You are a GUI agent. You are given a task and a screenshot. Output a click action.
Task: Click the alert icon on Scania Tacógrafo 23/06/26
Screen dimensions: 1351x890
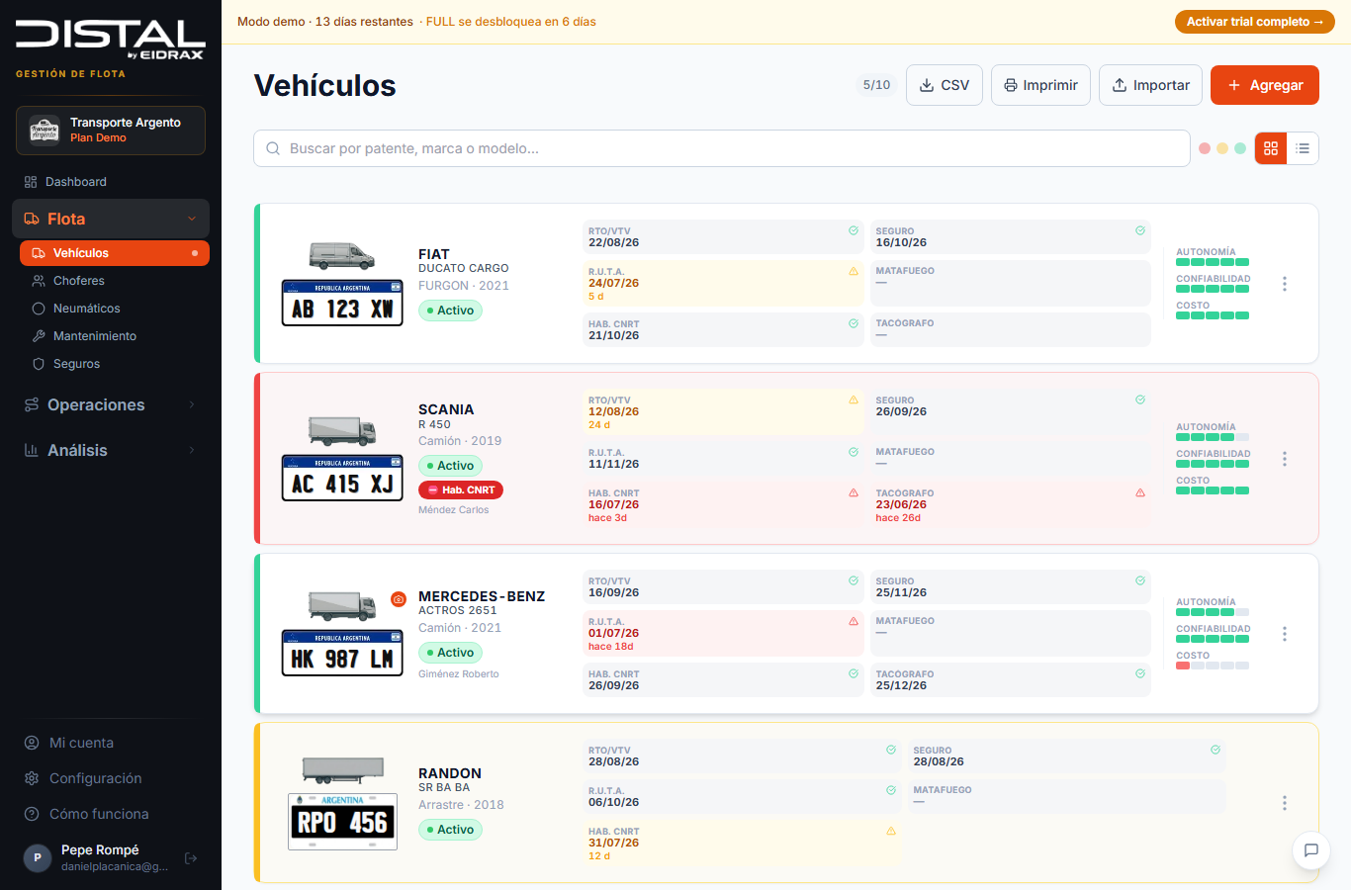point(1140,492)
